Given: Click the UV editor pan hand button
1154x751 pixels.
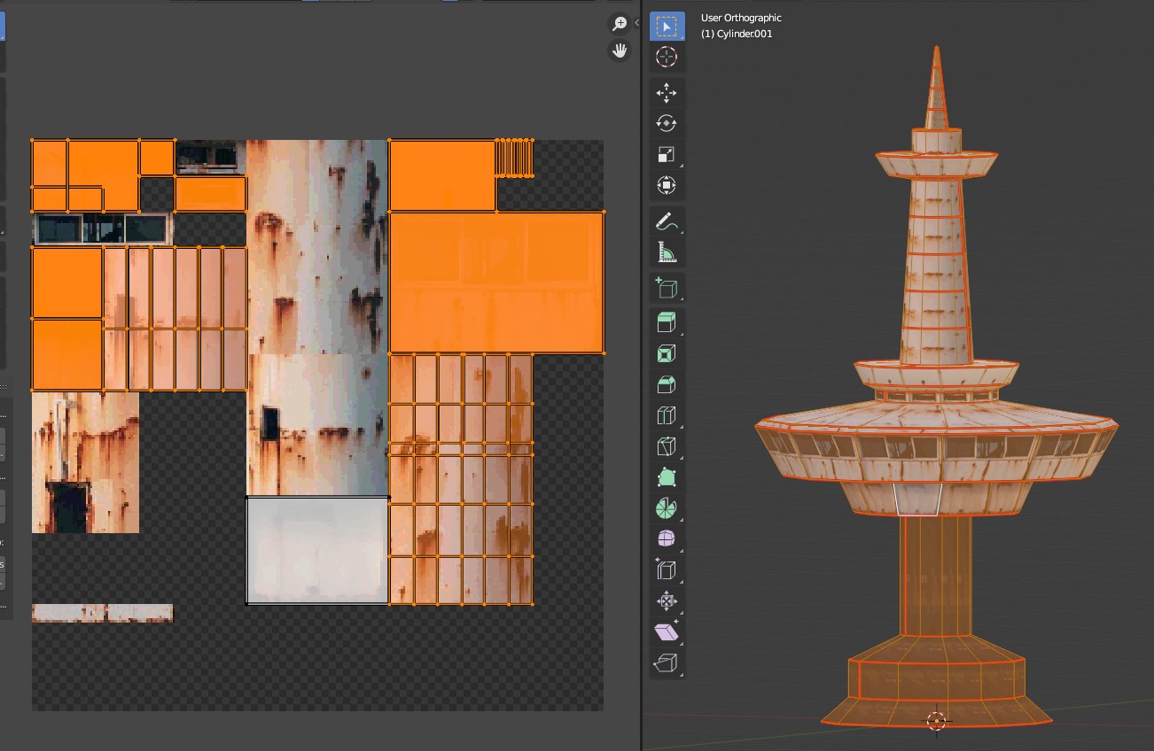Looking at the screenshot, I should (620, 50).
